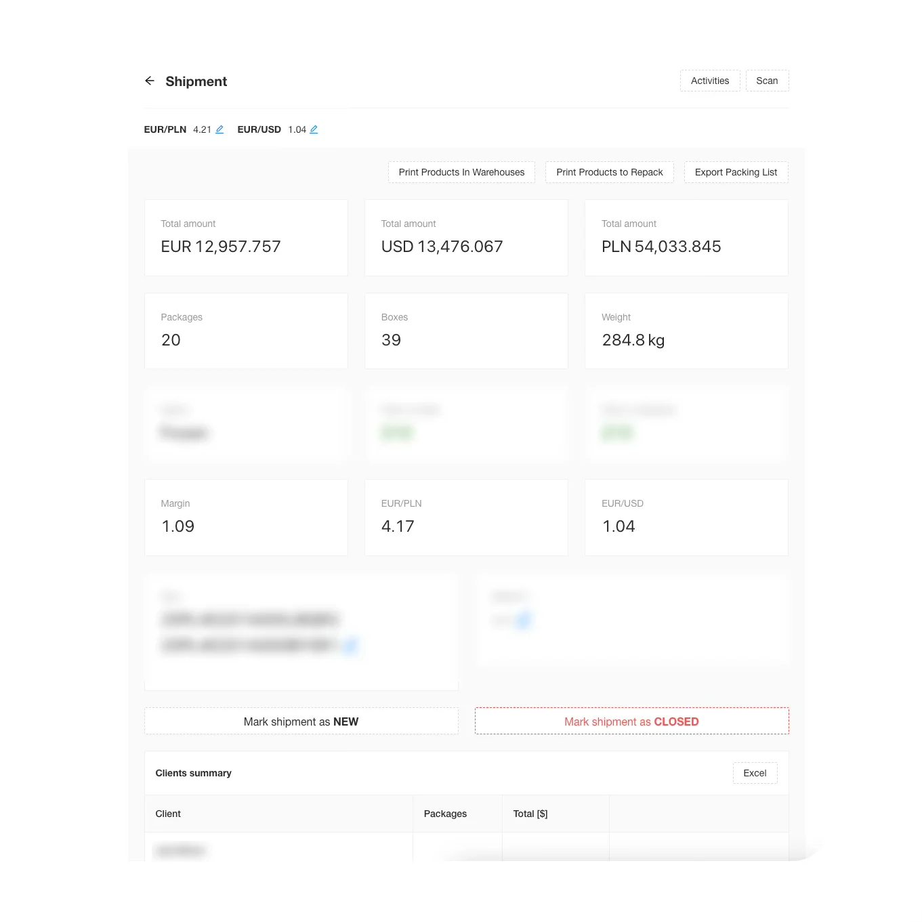Click the Total [$] column header
This screenshot has width=922, height=922.
[x=530, y=814]
